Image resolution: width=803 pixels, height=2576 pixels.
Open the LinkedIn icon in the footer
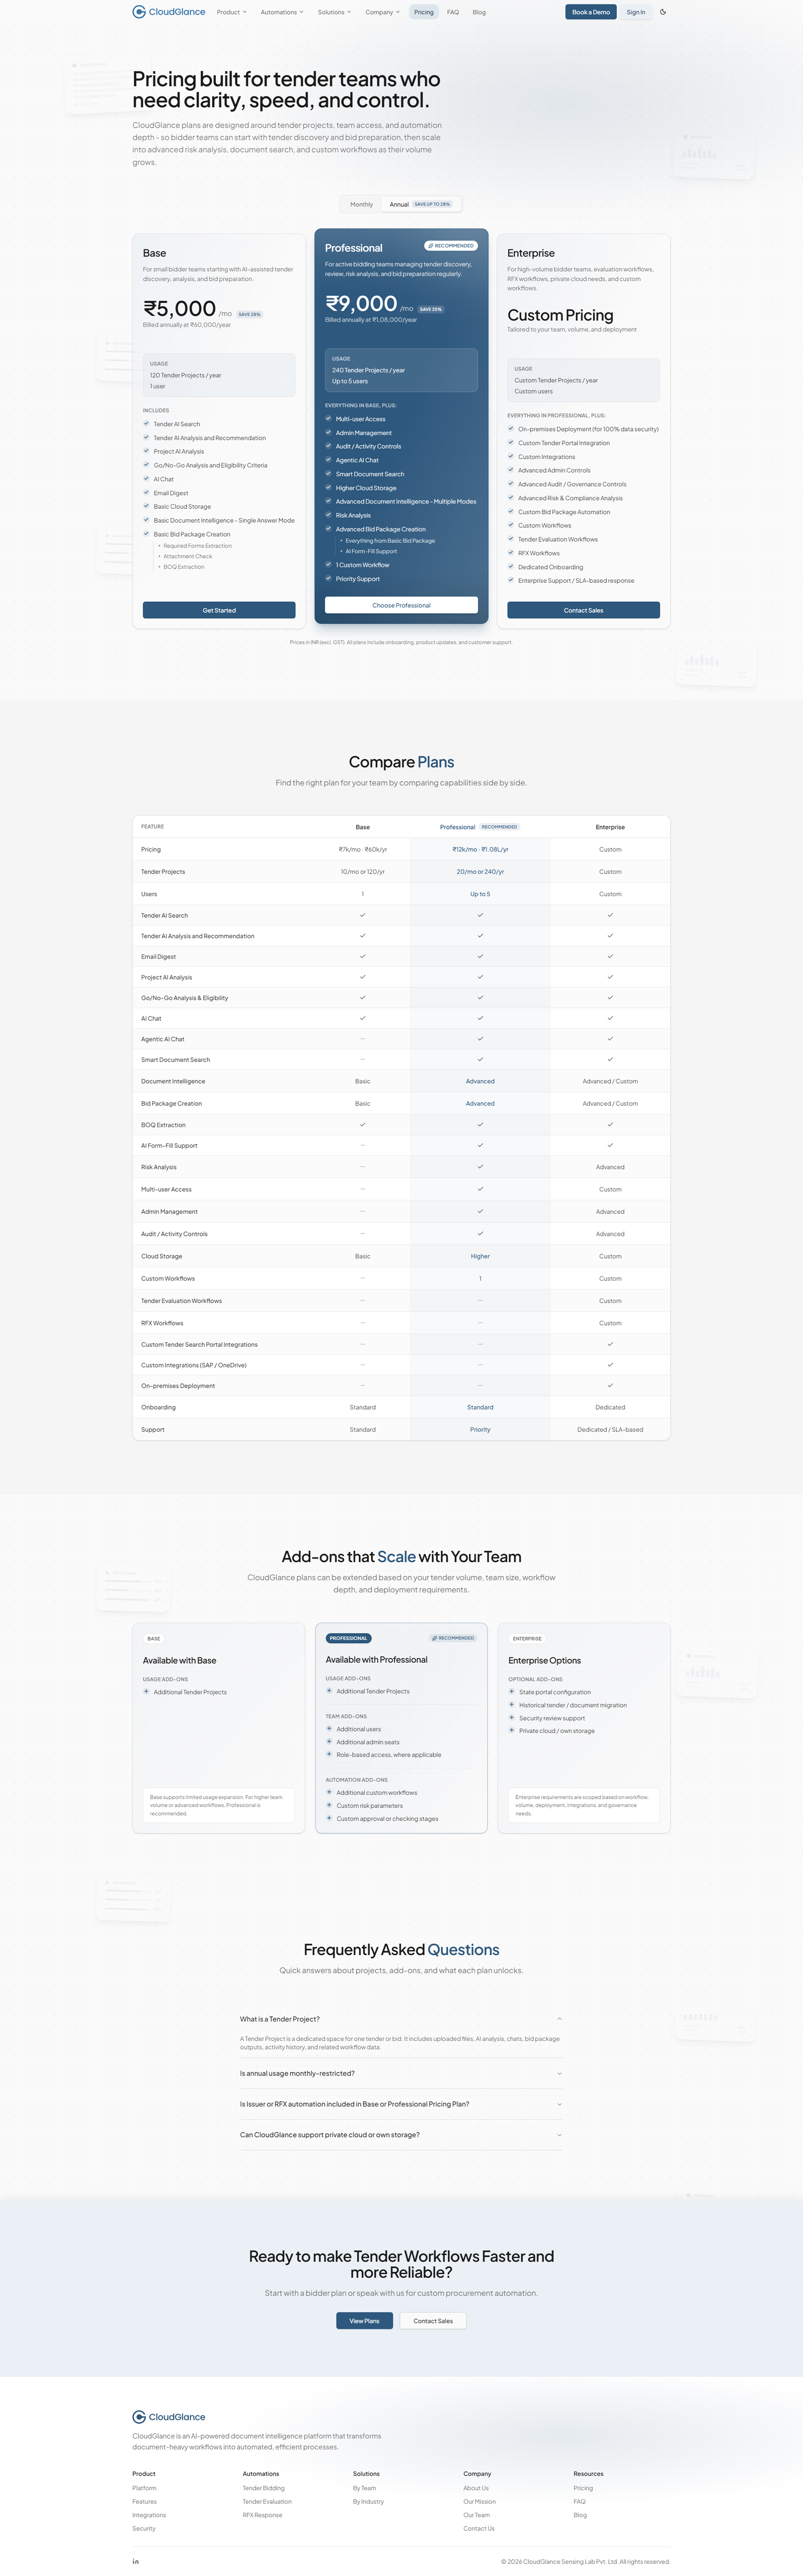136,2561
